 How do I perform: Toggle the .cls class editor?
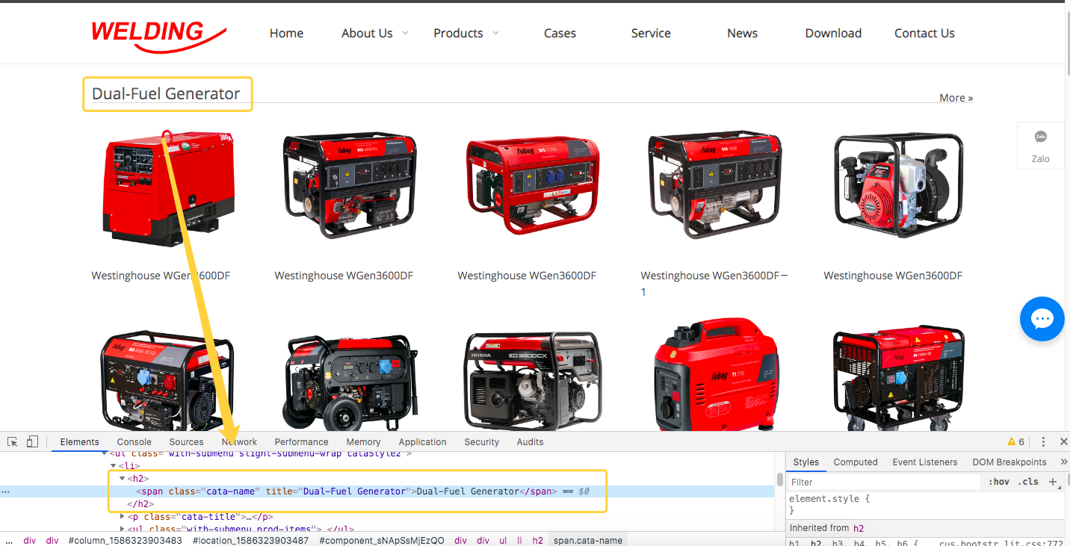tap(1030, 482)
